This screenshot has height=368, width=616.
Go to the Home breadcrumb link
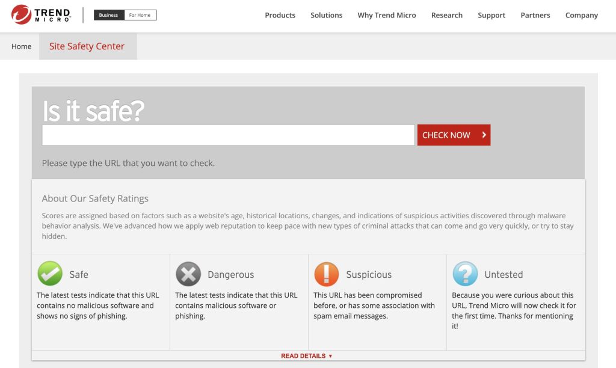tap(21, 46)
